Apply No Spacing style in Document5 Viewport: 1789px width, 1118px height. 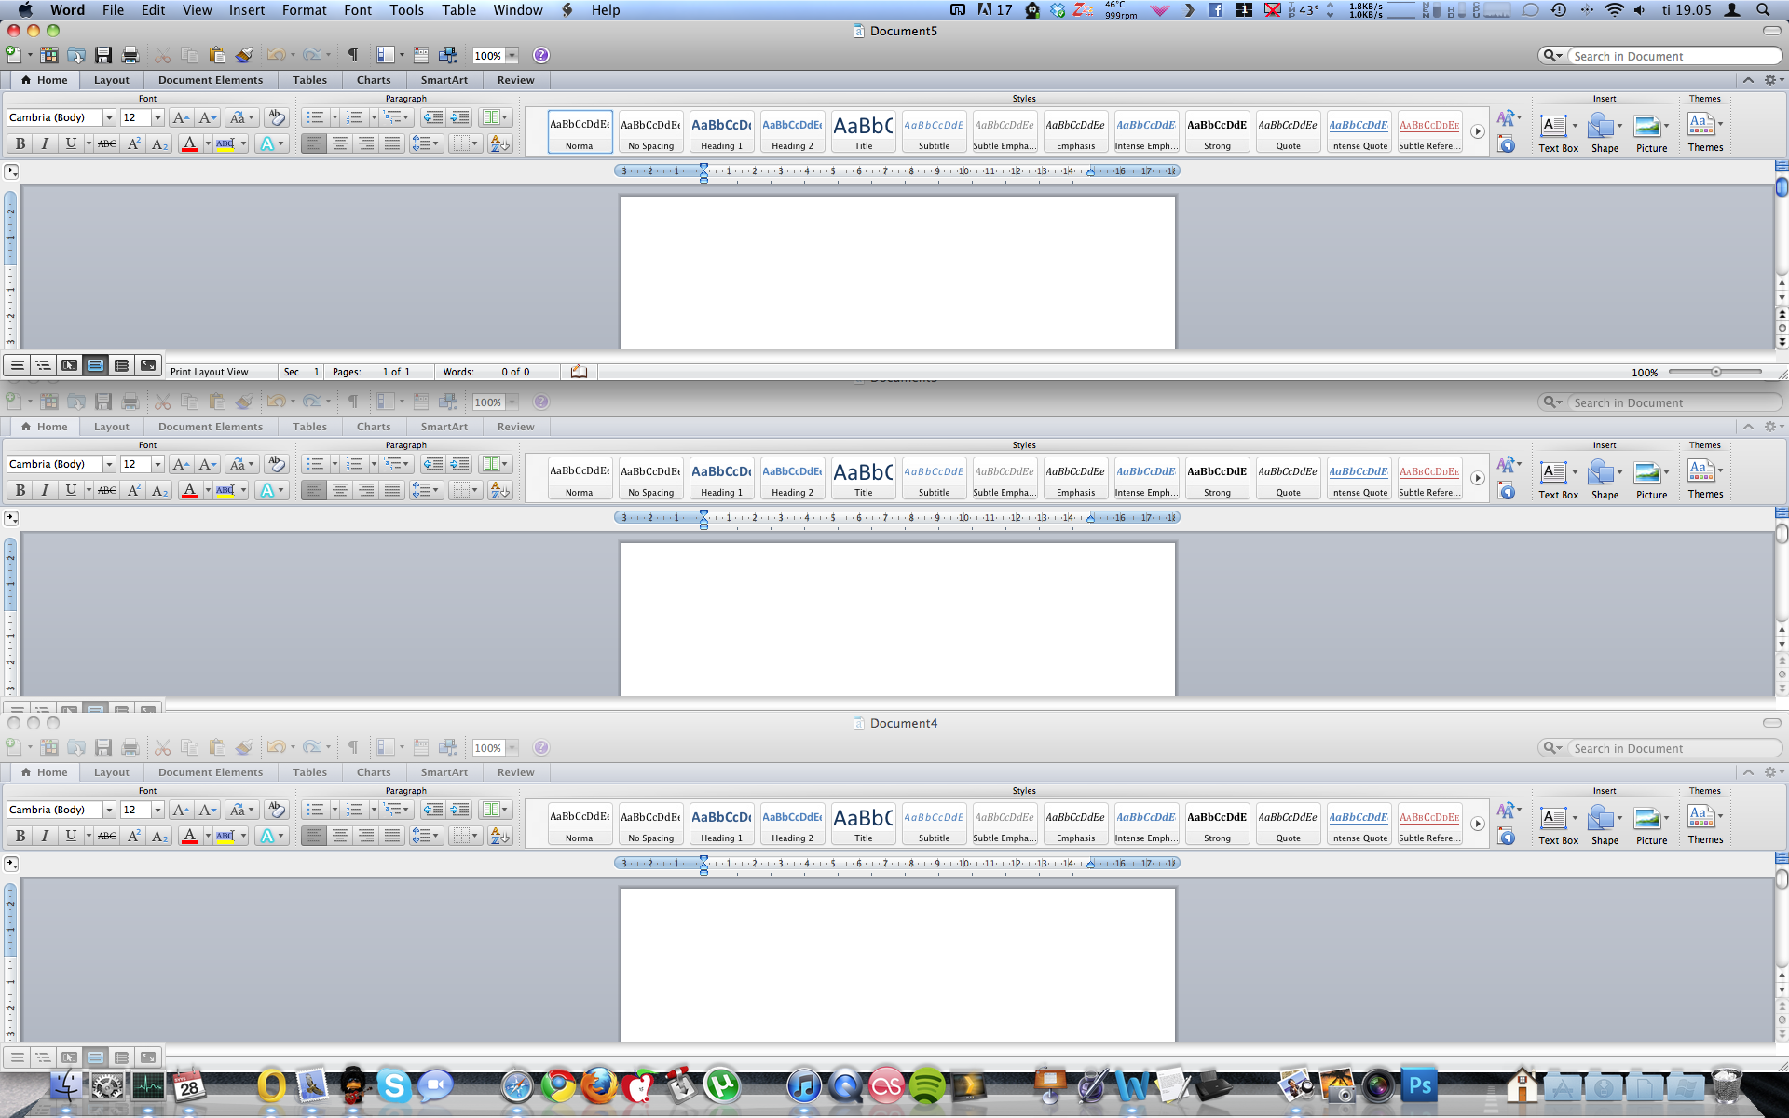coord(650,132)
